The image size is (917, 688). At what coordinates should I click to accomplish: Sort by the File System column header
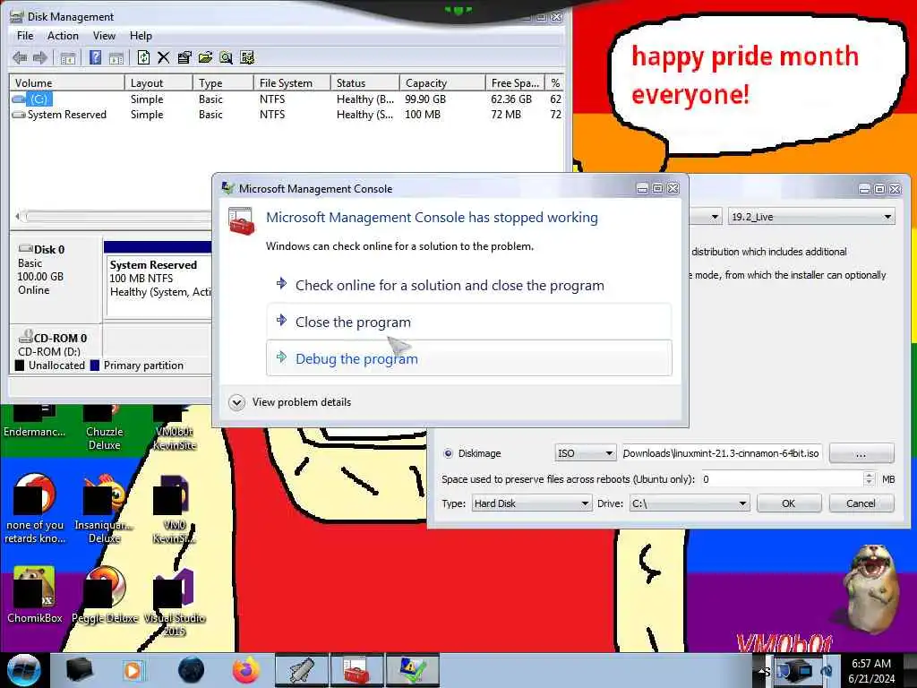tap(292, 83)
